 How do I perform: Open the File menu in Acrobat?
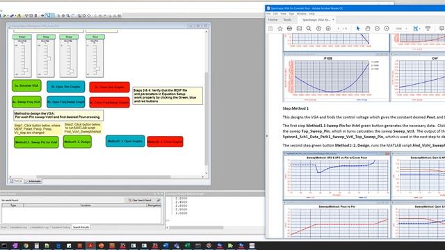point(268,14)
